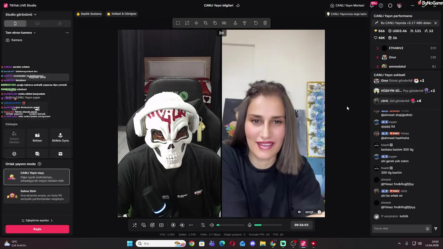This screenshot has height=249, width=443.
Task: Click the AI enhancement icon in bottom bar
Action: point(152,225)
